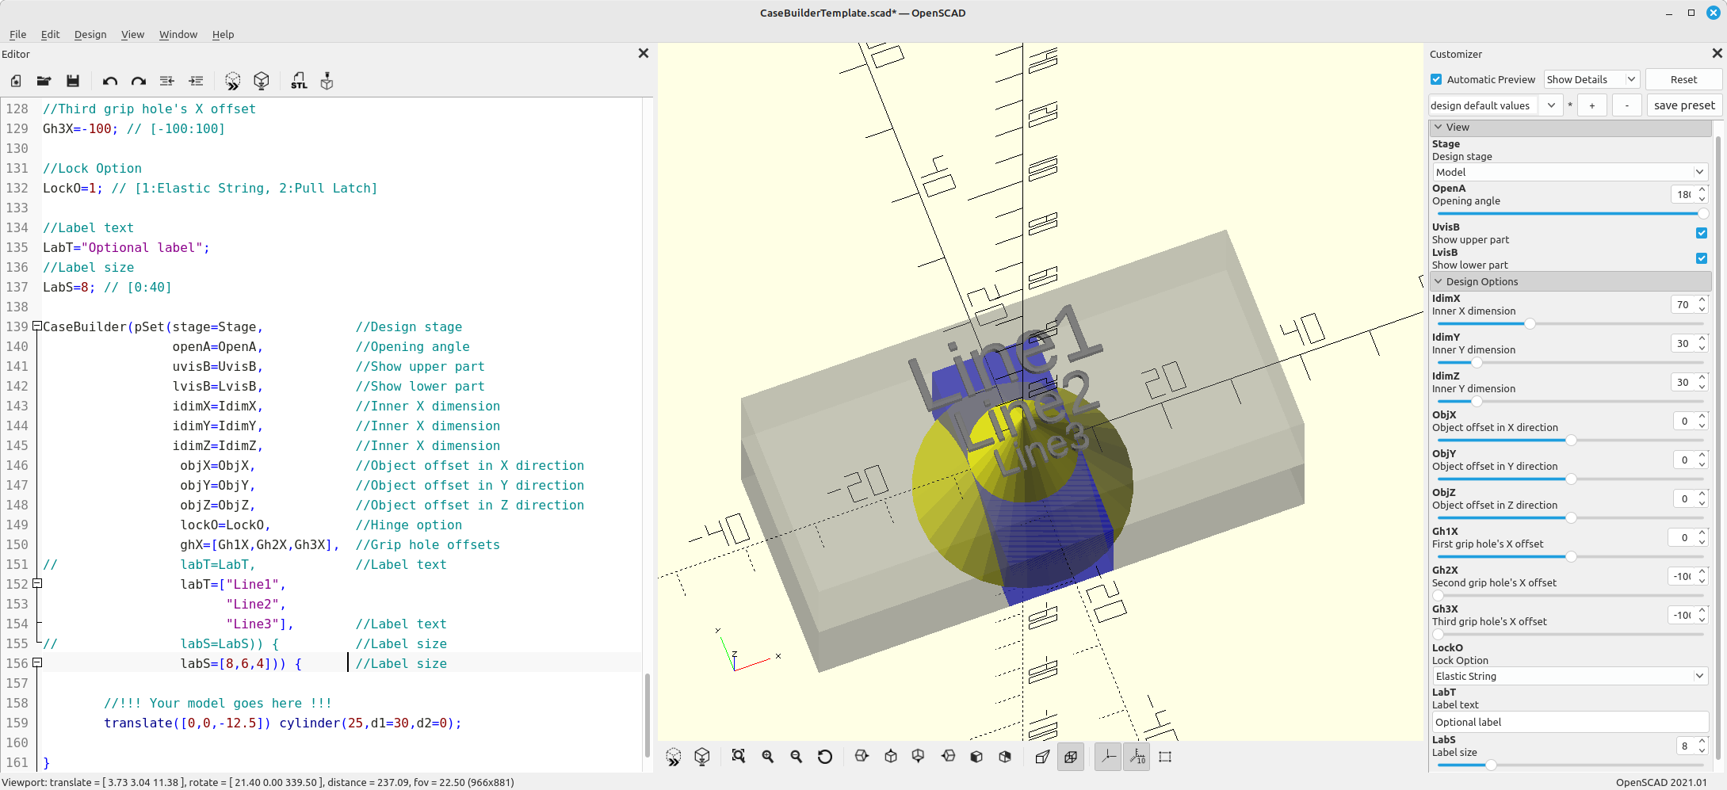Toggle the Show Edges button
This screenshot has width=1727, height=790.
click(x=1165, y=757)
